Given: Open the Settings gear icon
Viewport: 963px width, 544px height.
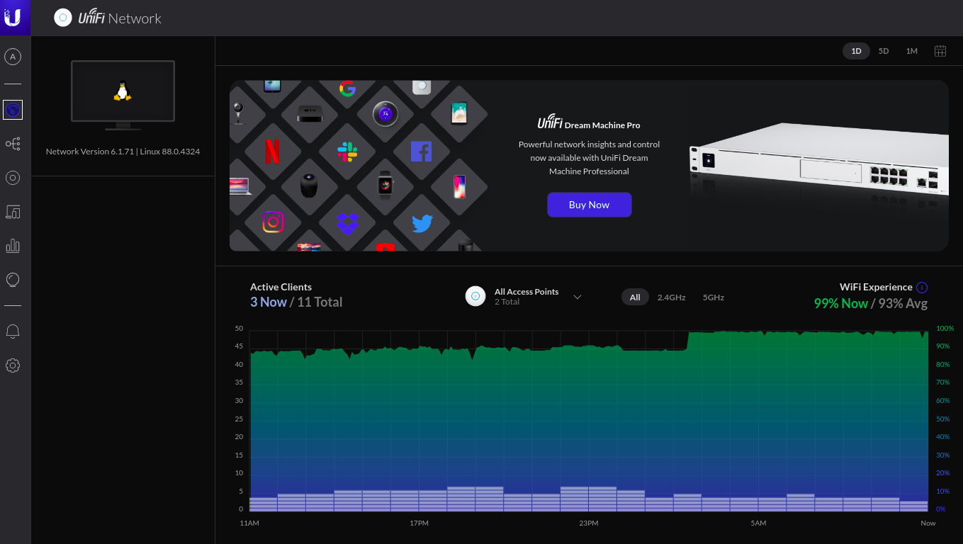Looking at the screenshot, I should (x=13, y=365).
